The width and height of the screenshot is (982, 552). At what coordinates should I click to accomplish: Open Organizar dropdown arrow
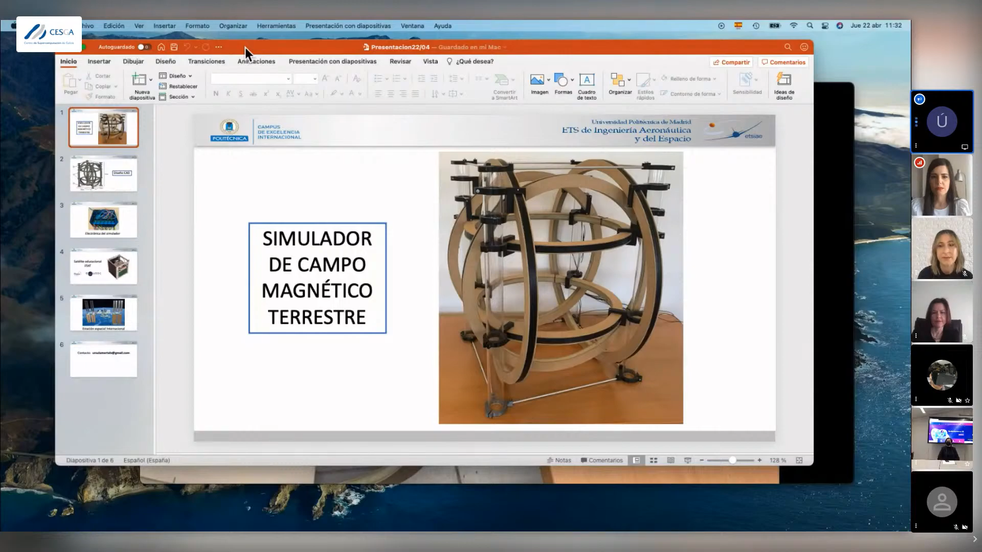click(x=629, y=80)
